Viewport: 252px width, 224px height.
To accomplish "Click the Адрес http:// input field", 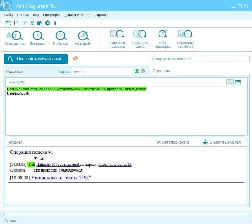I will coord(102,72).
